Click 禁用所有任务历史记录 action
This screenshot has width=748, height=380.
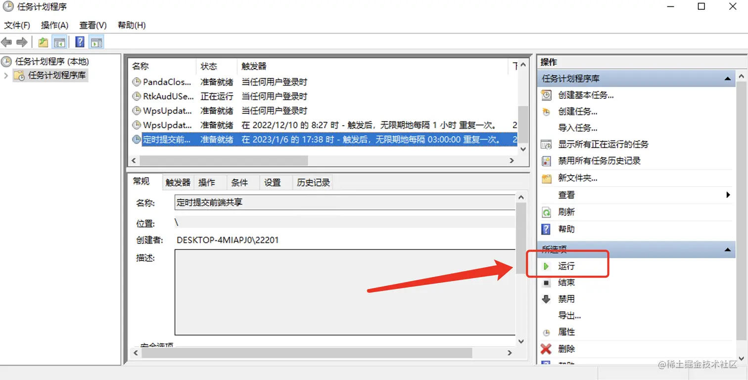coord(600,161)
